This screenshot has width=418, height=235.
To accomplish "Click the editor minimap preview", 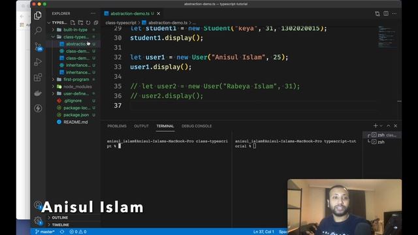I will tap(387, 37).
